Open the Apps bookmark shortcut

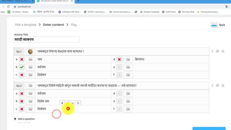[x=3, y=12]
